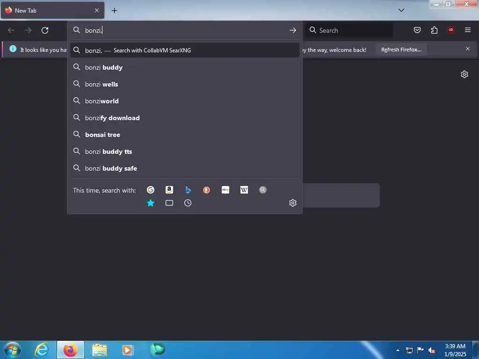Open the Windows Start menu

[13, 350]
